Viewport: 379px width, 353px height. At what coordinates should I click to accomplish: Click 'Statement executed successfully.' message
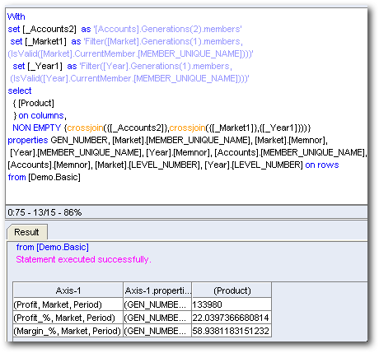pyautogui.click(x=83, y=259)
